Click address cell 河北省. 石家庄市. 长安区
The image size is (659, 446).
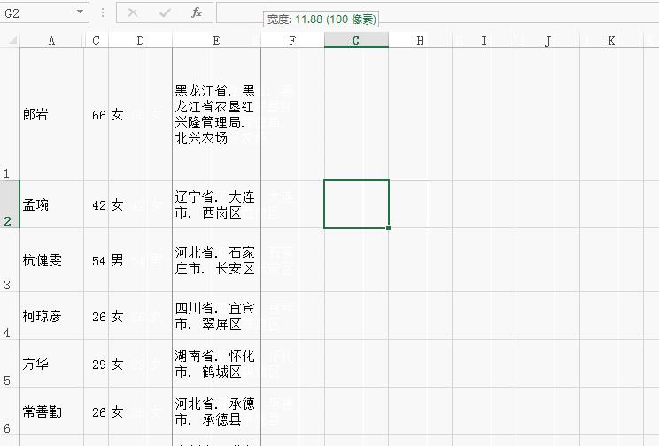click(x=216, y=260)
